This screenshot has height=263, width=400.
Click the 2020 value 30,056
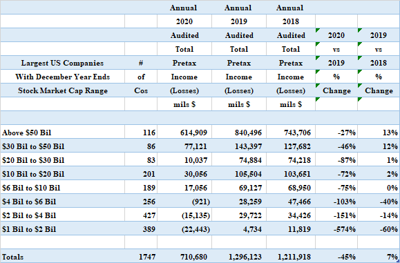coord(196,174)
